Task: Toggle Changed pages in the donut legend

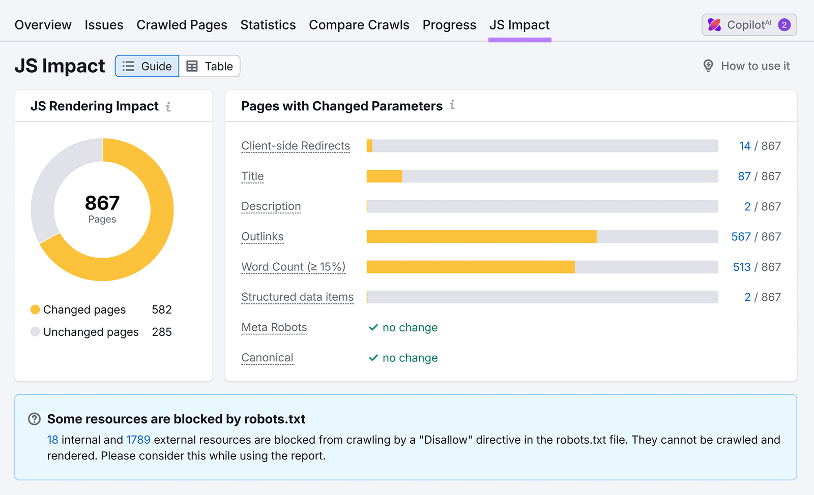Action: [x=84, y=310]
